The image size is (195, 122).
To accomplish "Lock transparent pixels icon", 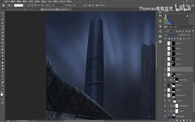I will tap(169, 39).
